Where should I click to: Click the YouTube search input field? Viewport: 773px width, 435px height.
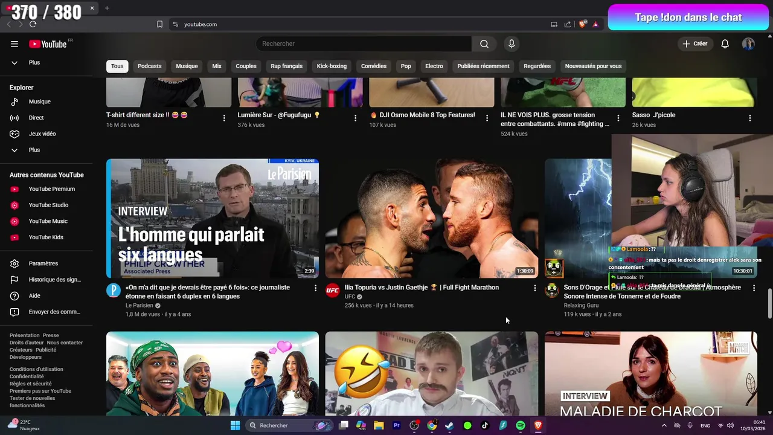tap(364, 43)
